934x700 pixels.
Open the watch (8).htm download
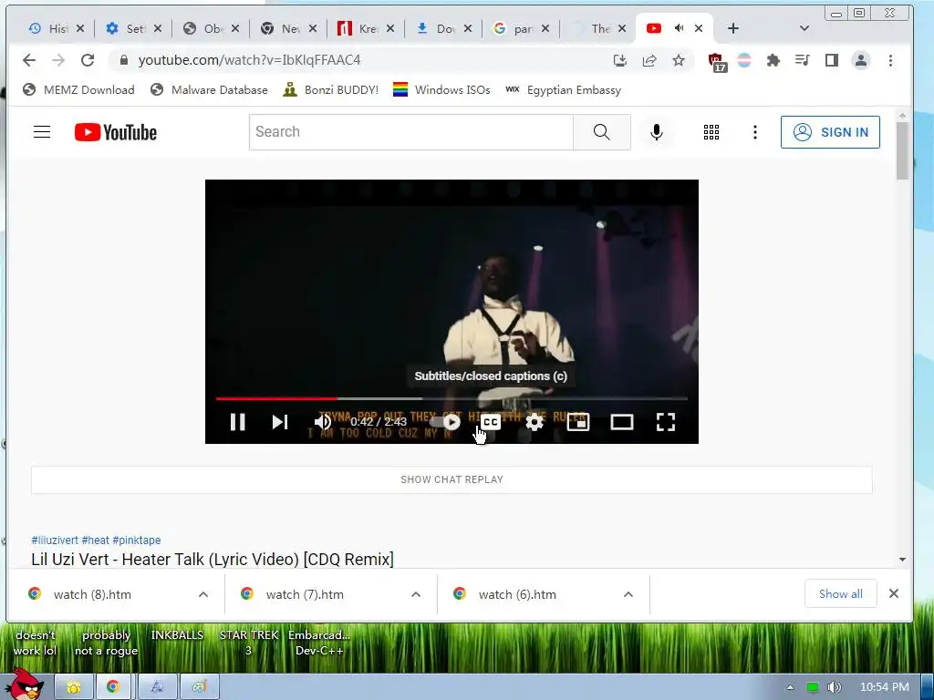[x=92, y=594]
